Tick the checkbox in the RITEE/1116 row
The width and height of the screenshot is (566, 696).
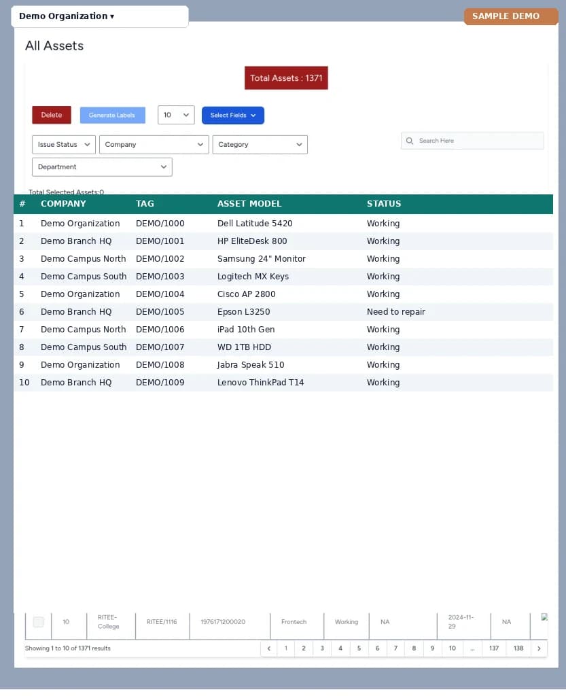(x=39, y=622)
